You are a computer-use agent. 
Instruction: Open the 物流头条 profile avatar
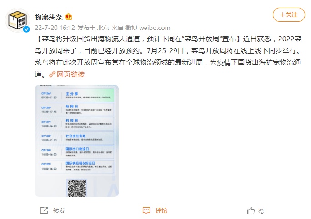point(17,20)
